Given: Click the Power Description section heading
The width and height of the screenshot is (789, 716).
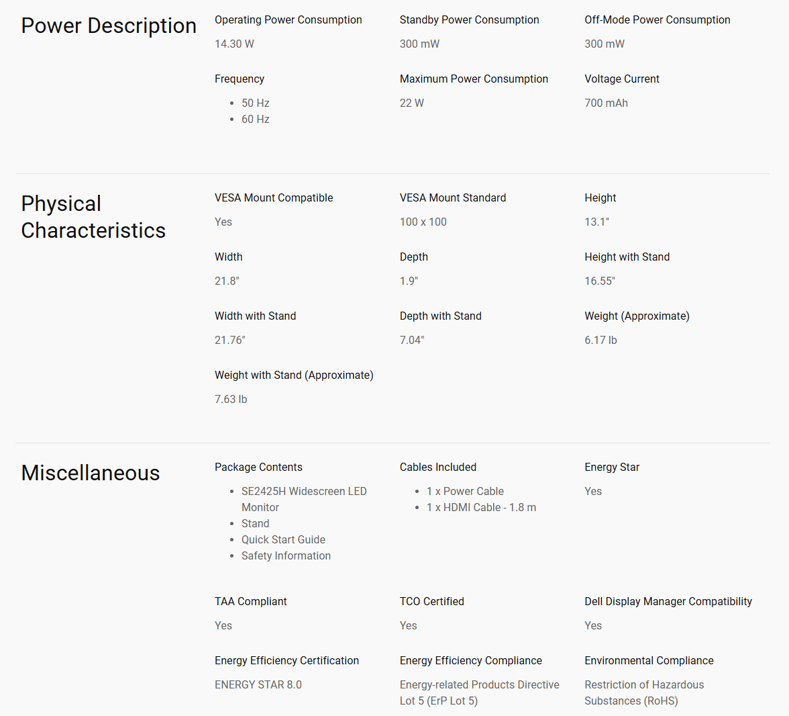Looking at the screenshot, I should [109, 26].
